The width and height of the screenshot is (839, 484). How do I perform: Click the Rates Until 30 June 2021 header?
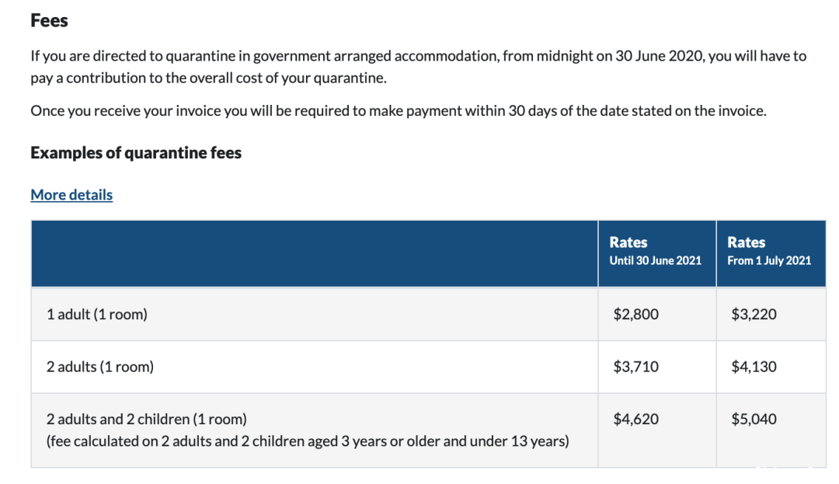click(657, 253)
